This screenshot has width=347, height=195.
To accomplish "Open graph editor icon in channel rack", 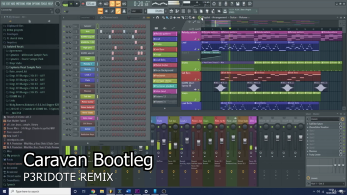I will click(144, 17).
